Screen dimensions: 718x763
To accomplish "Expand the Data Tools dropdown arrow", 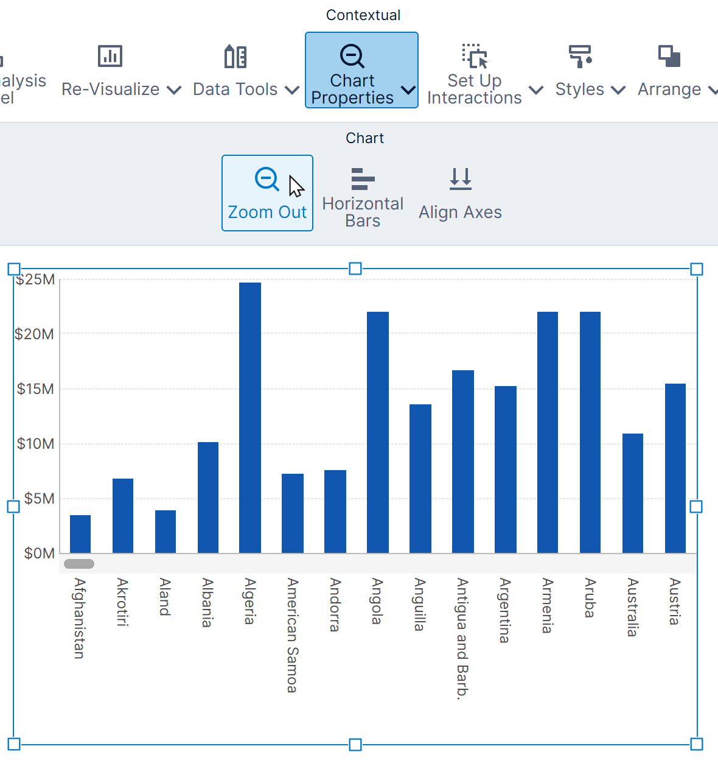I will 292,90.
